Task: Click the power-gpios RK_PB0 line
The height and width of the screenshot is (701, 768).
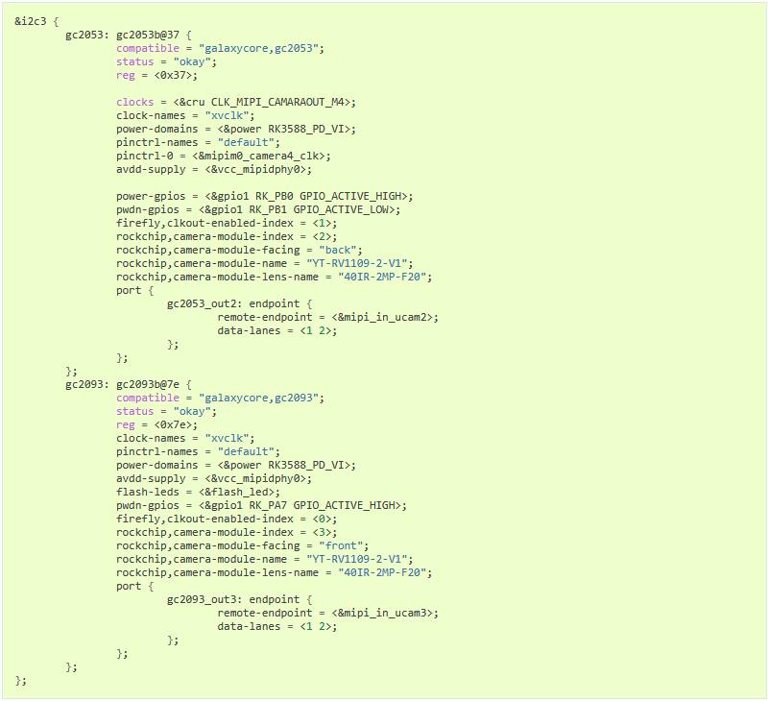Action: 265,197
